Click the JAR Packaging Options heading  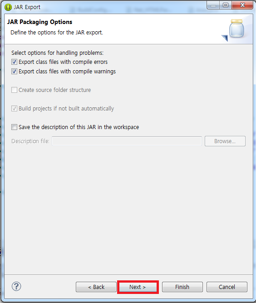click(39, 22)
